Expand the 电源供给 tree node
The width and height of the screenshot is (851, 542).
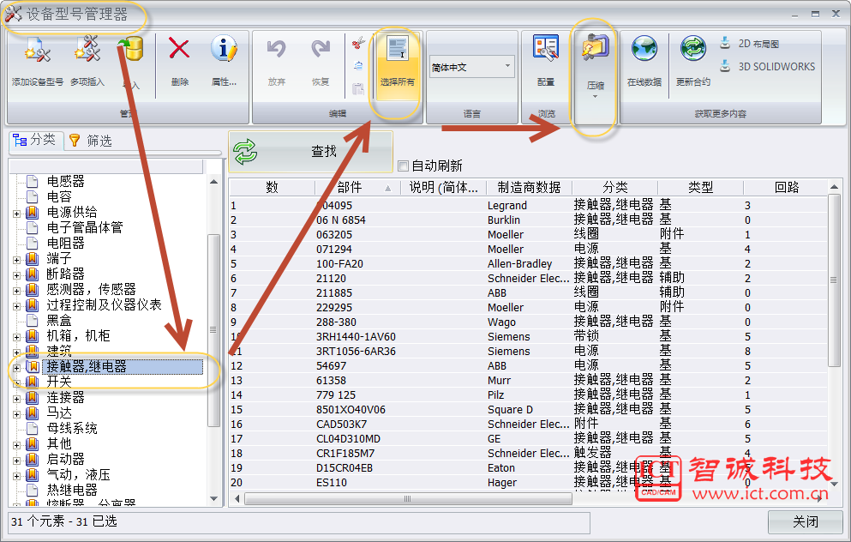(16, 213)
